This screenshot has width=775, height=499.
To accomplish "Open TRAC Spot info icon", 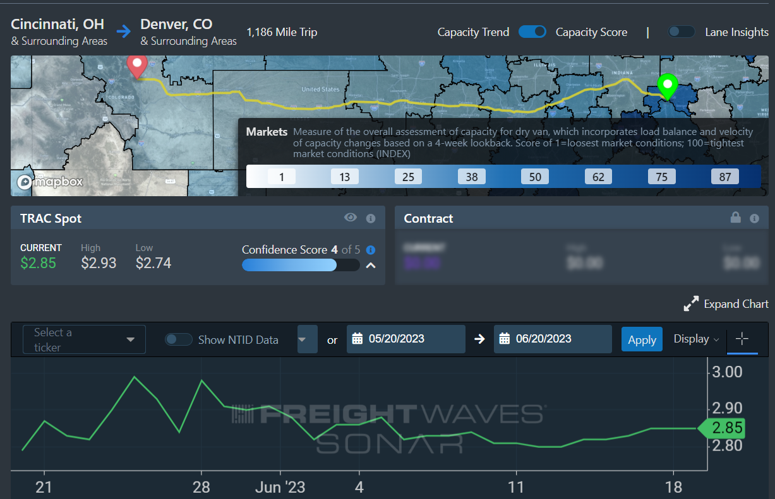I will coord(371,218).
